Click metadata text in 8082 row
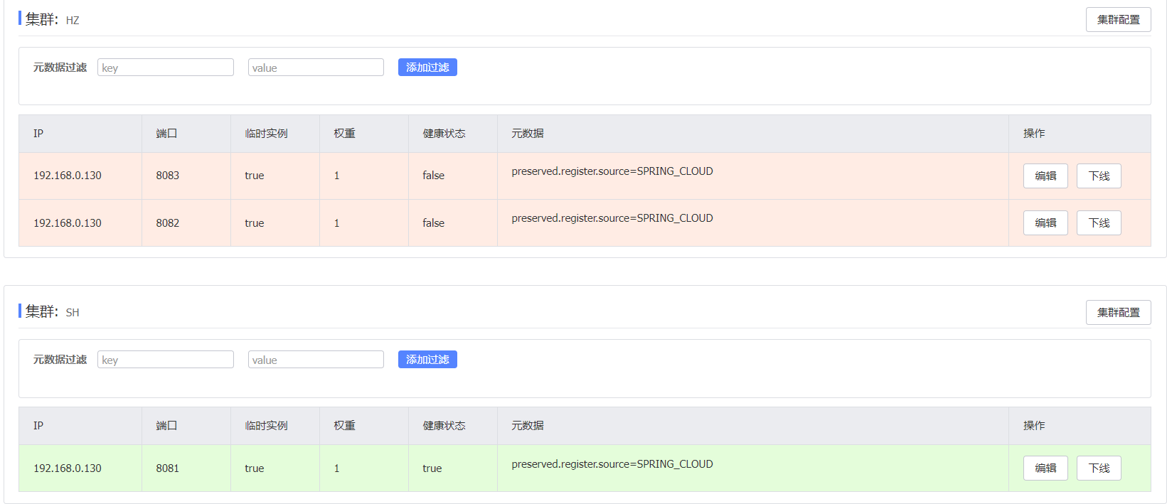The height and width of the screenshot is (504, 1167). [612, 218]
